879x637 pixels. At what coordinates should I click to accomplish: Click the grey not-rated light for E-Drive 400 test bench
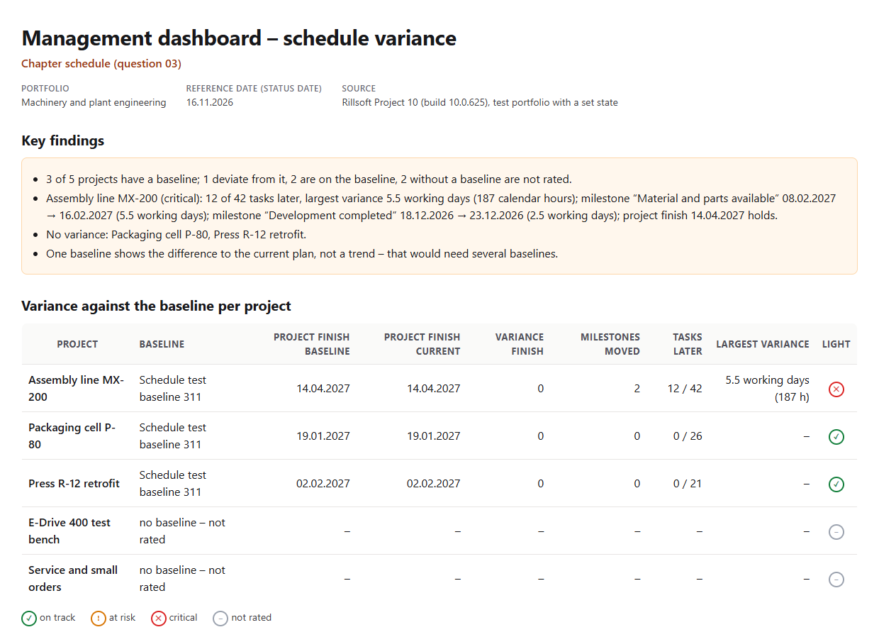click(836, 531)
